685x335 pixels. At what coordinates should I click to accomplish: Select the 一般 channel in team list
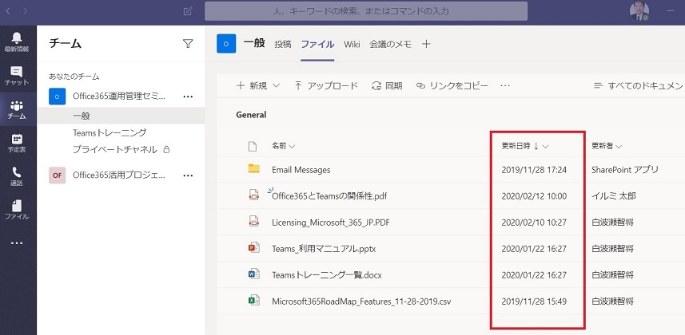pos(121,116)
